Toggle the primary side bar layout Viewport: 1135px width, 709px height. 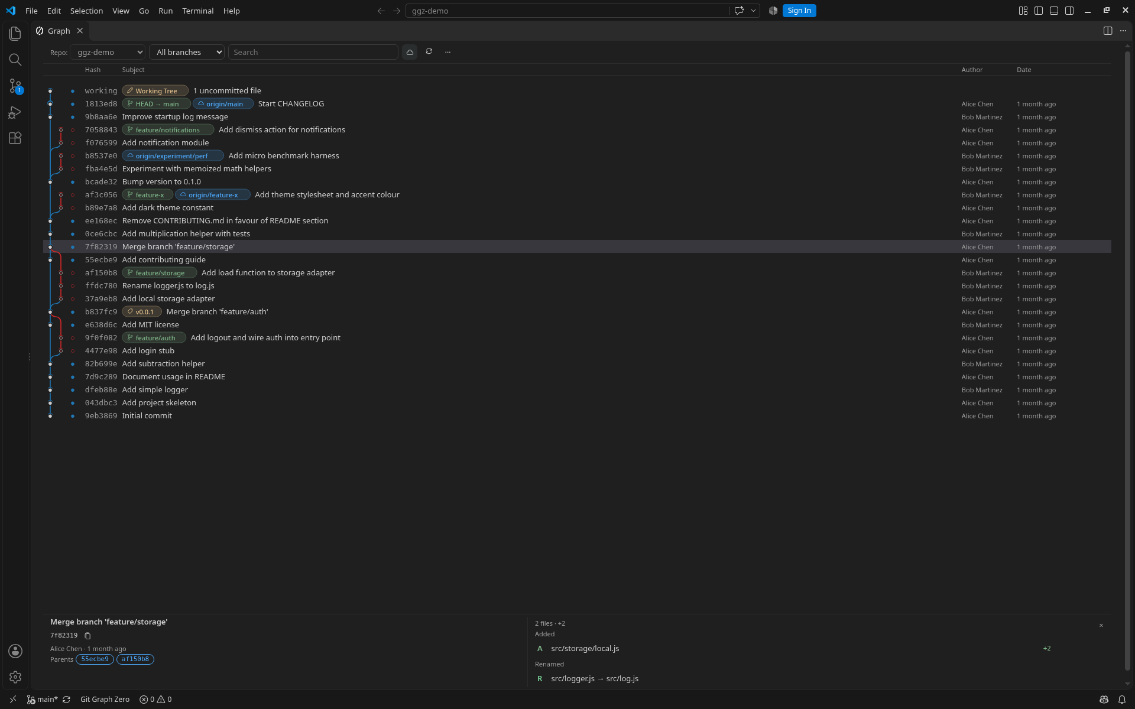1039,11
